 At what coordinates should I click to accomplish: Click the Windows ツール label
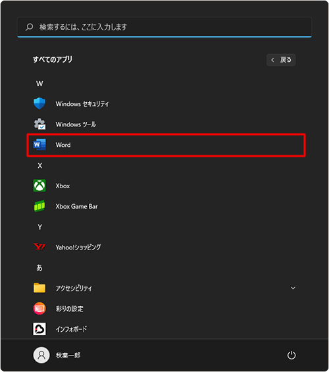(76, 124)
